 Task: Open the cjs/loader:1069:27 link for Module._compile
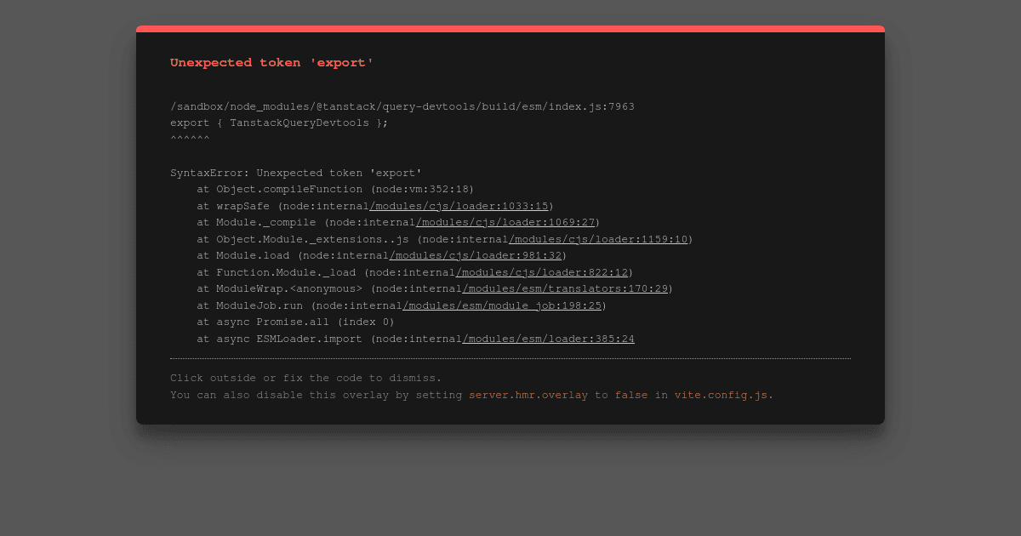[x=505, y=223]
